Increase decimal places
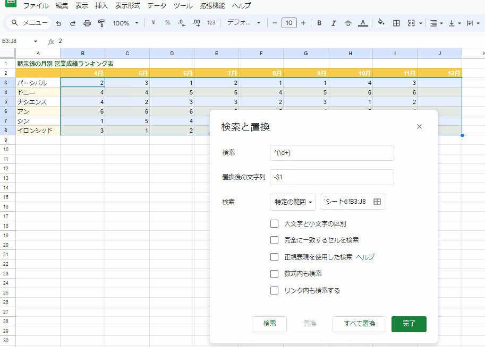Viewport: 485px width, 347px height. pos(196,23)
